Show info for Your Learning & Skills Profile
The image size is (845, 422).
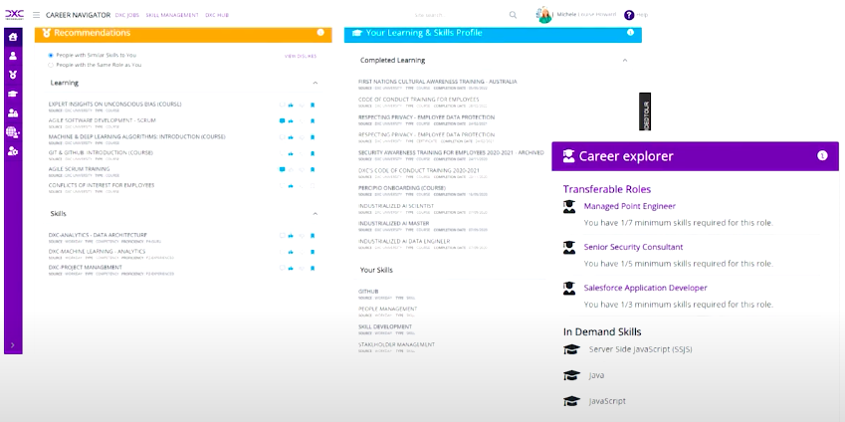click(x=631, y=32)
